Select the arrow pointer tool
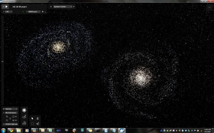Image resolution: width=214 pixels, height=133 pixels. click(x=32, y=118)
